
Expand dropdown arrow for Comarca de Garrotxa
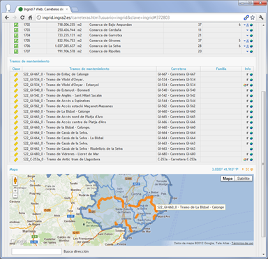[x=248, y=36]
